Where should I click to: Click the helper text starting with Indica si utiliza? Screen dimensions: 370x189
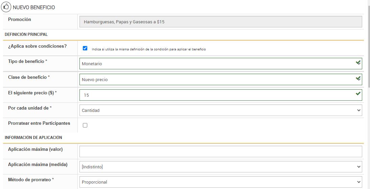tap(149, 49)
